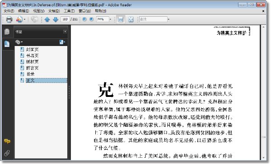Minimize the Adobe Reader window
This screenshot has height=165, width=271.
[242, 5]
